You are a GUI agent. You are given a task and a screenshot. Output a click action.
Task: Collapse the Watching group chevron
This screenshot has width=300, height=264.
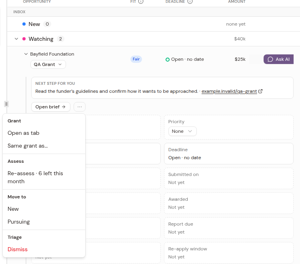click(x=16, y=39)
